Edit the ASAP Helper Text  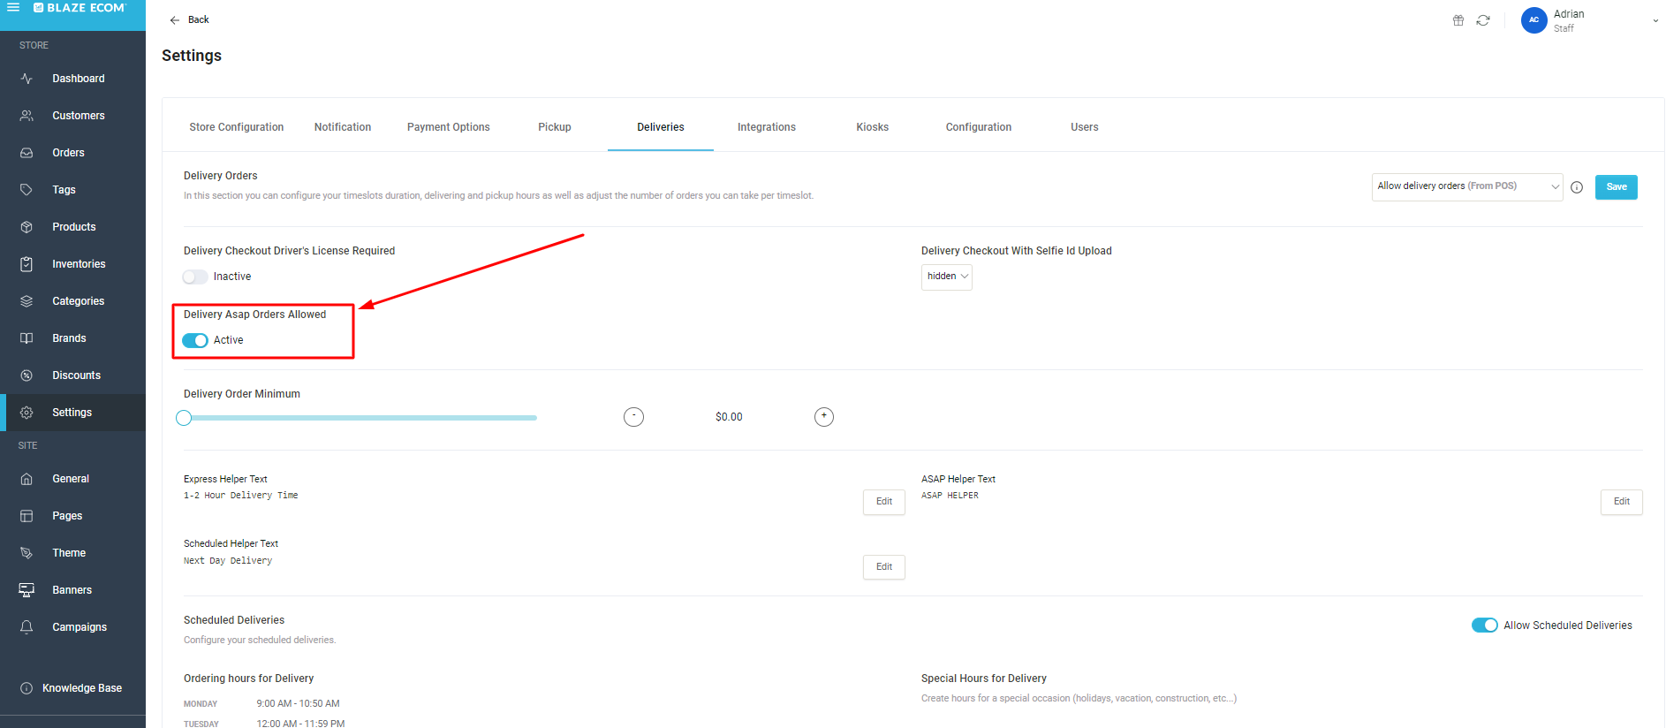1621,502
